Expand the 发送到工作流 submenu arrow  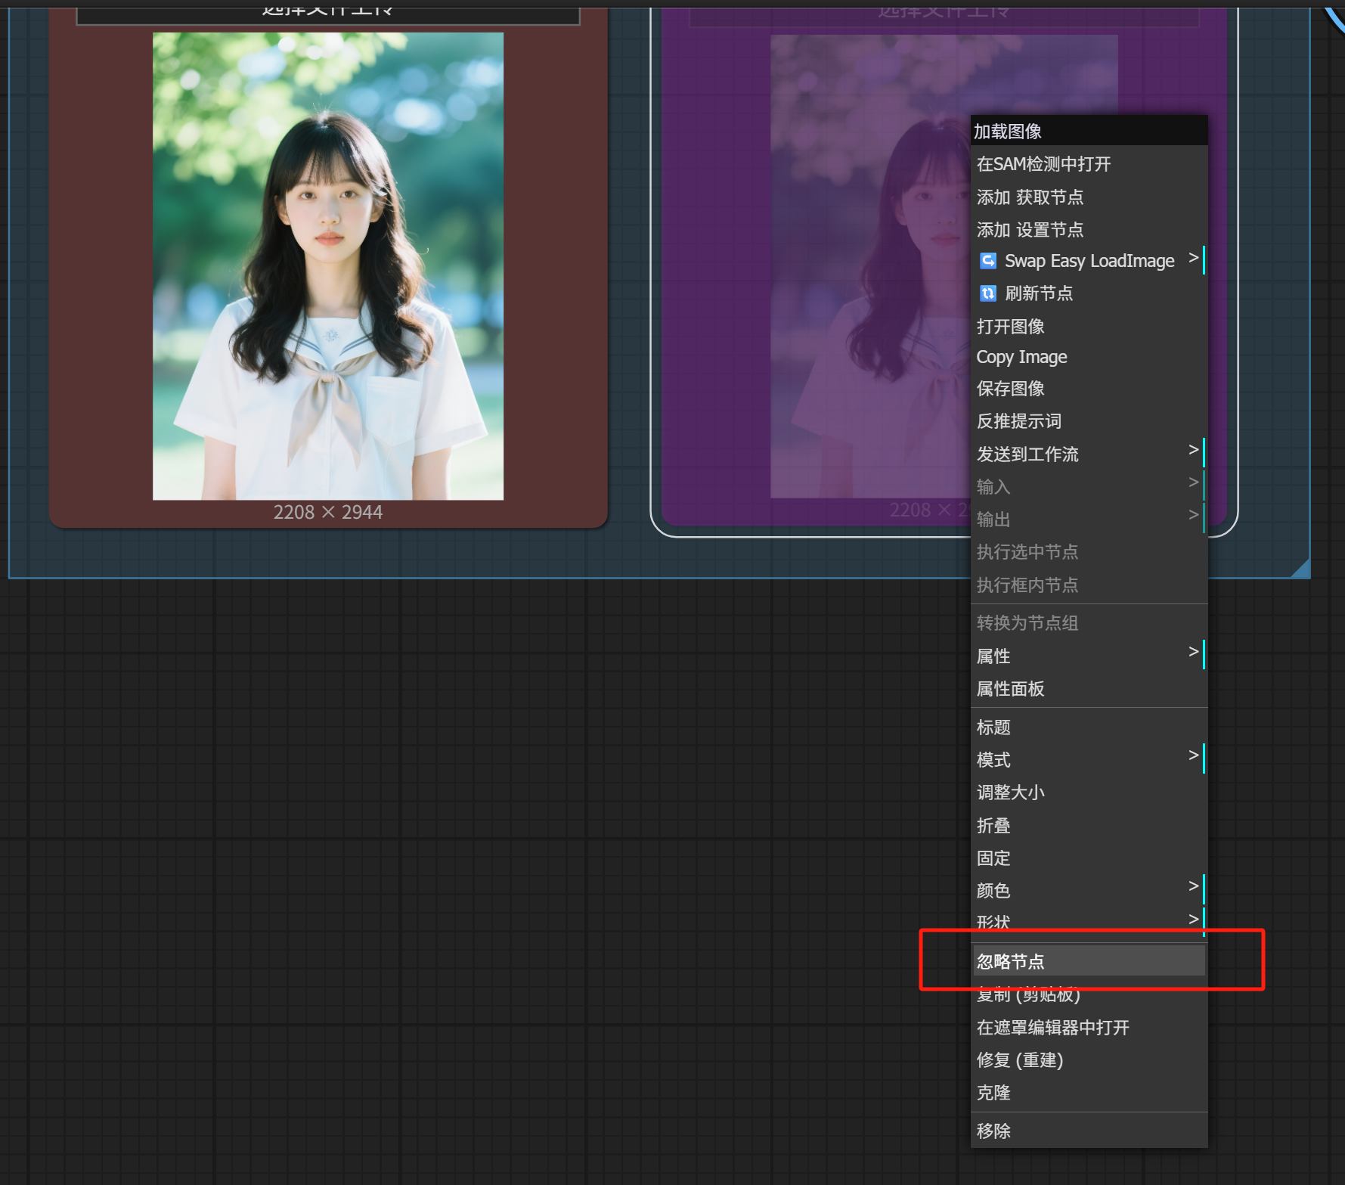coord(1193,451)
